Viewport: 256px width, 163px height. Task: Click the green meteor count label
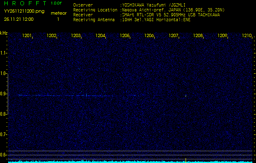(x=58, y=13)
